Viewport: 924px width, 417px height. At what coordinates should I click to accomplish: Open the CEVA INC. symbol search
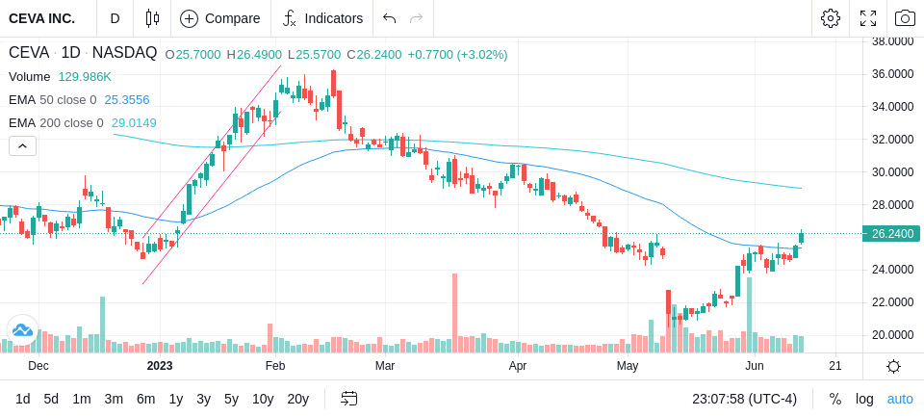(41, 18)
